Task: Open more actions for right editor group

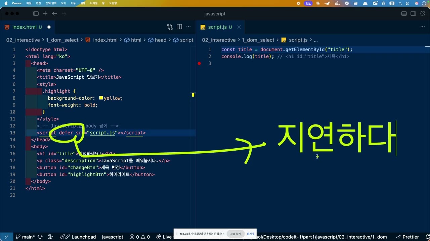Action: pyautogui.click(x=423, y=27)
